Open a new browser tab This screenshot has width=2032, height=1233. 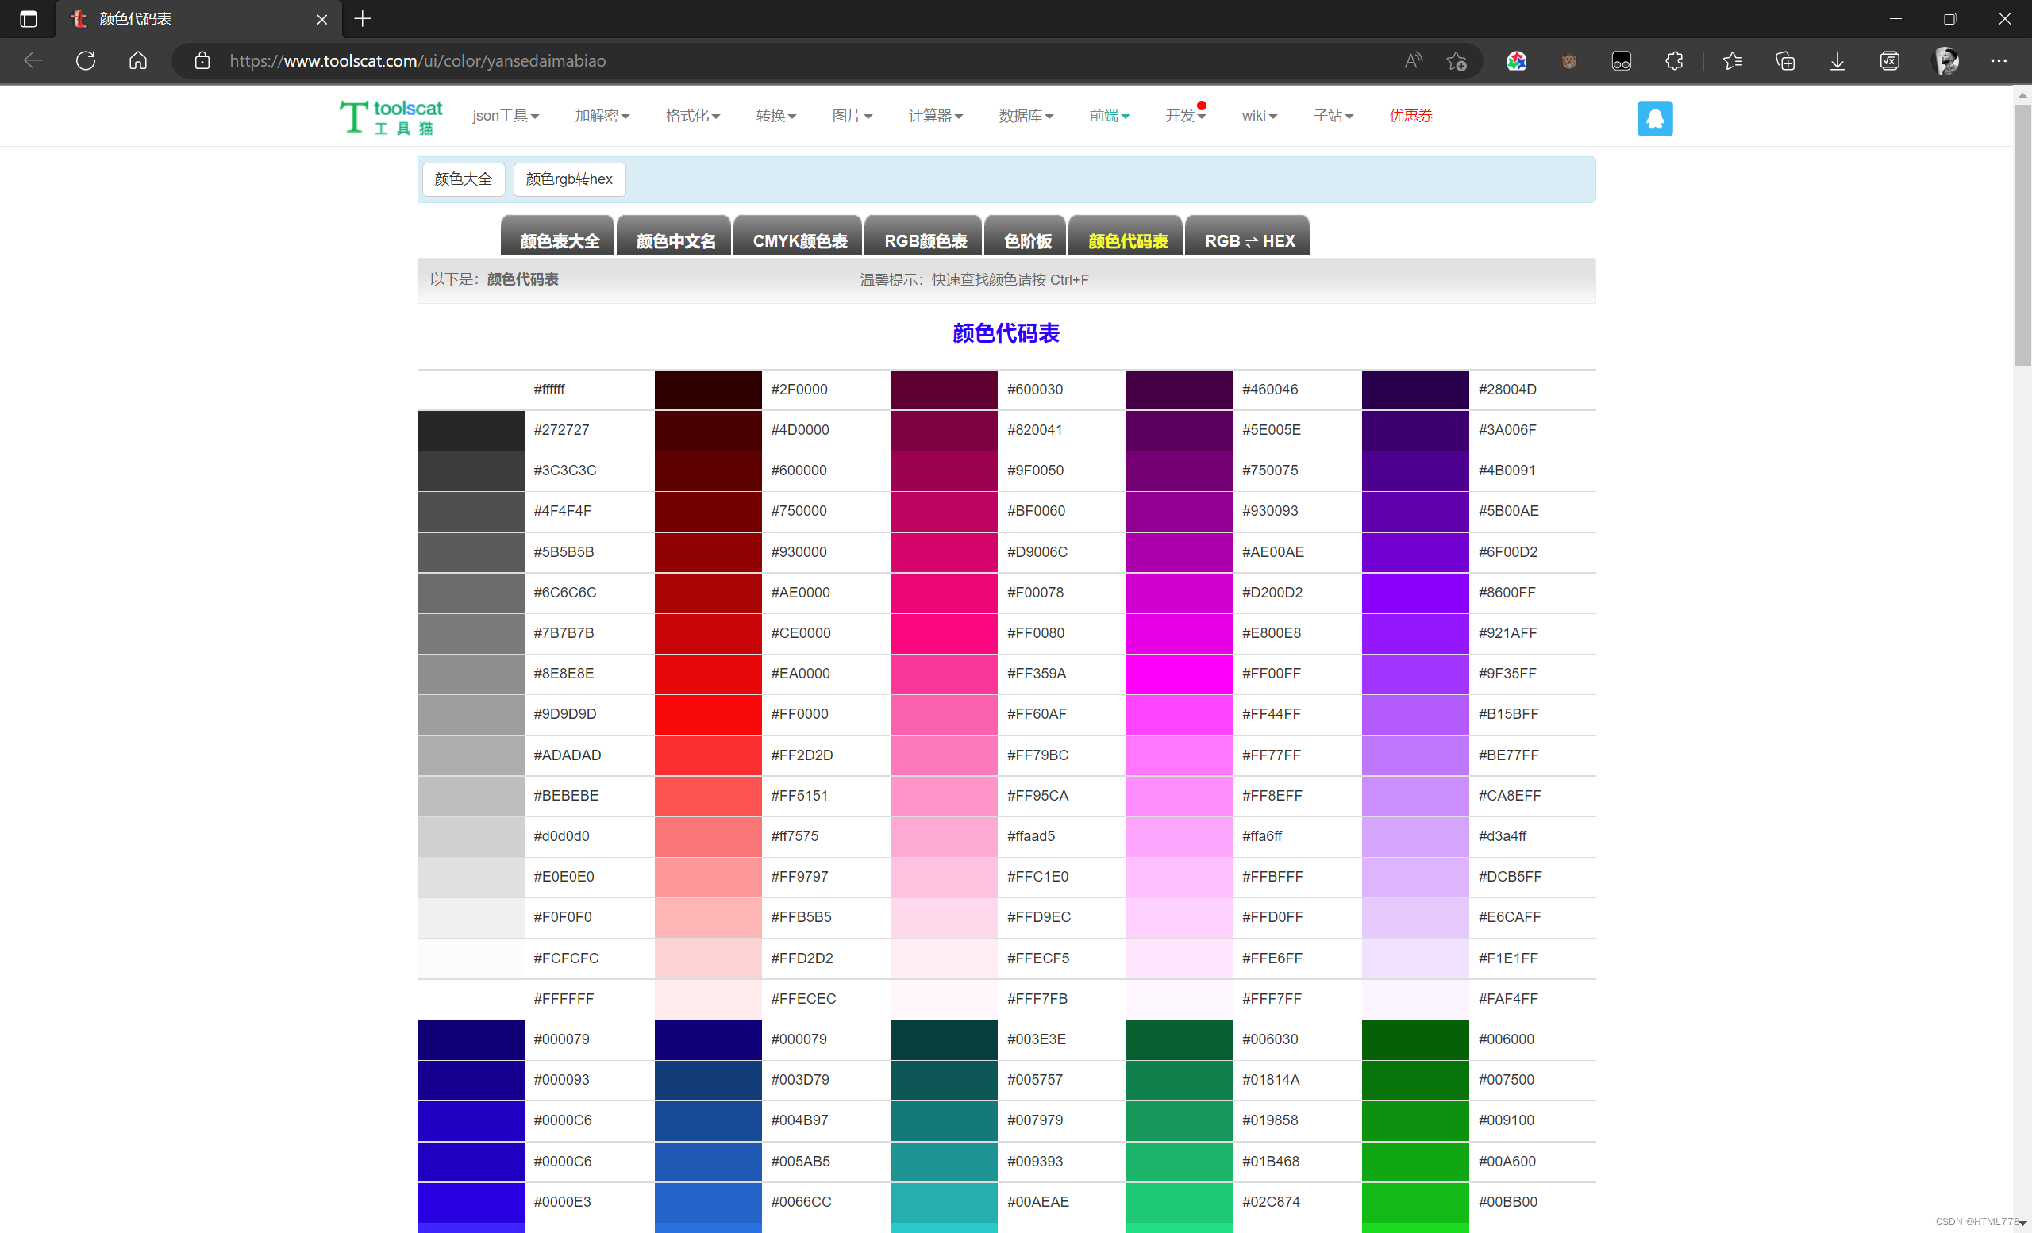tap(363, 18)
